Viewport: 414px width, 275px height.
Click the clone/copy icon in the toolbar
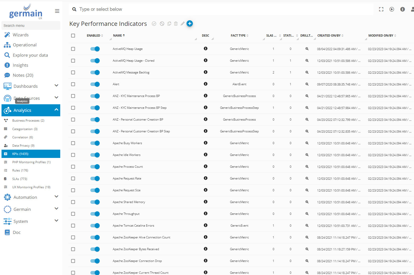[x=169, y=24]
